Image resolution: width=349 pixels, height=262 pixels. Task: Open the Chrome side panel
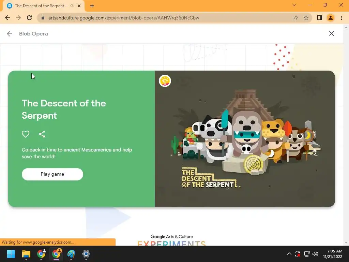coord(320,18)
